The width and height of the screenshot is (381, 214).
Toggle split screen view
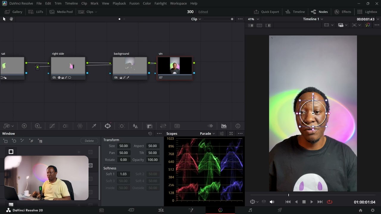pyautogui.click(x=259, y=25)
